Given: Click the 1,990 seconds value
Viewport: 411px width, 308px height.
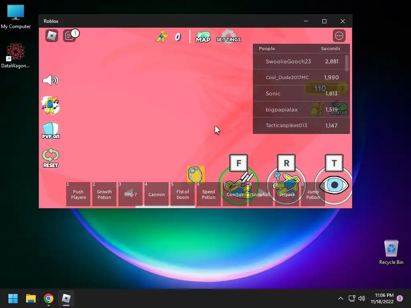Looking at the screenshot, I should [x=331, y=77].
